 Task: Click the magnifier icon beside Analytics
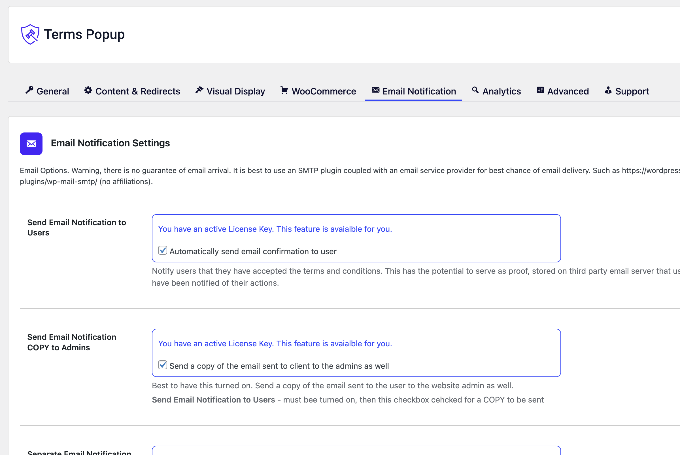[x=475, y=90]
